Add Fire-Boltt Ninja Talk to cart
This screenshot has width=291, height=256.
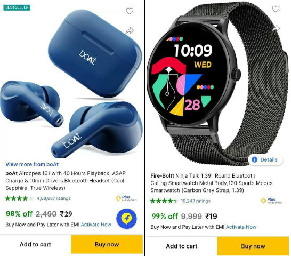tap(182, 246)
